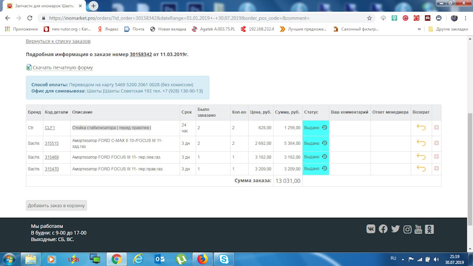Click return arrow for CLF1 row

coord(421,127)
